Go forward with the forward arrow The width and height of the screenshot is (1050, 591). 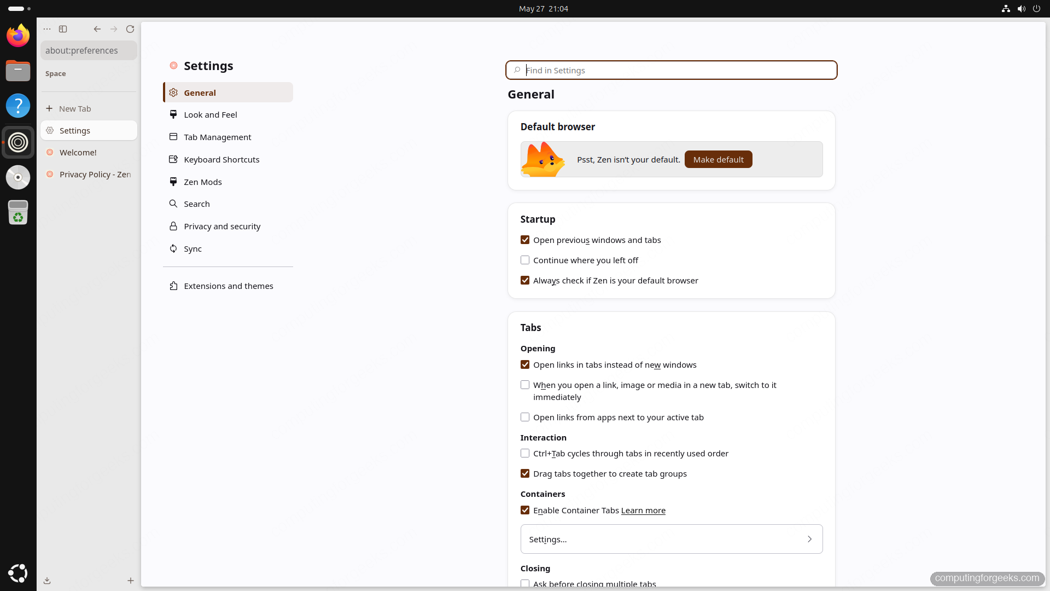(114, 29)
